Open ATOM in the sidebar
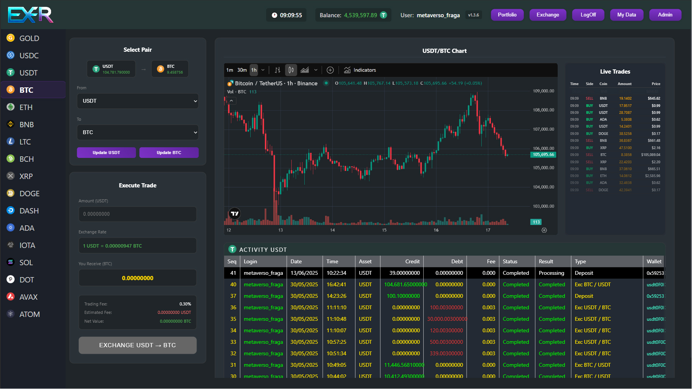The image size is (692, 389). [x=33, y=314]
